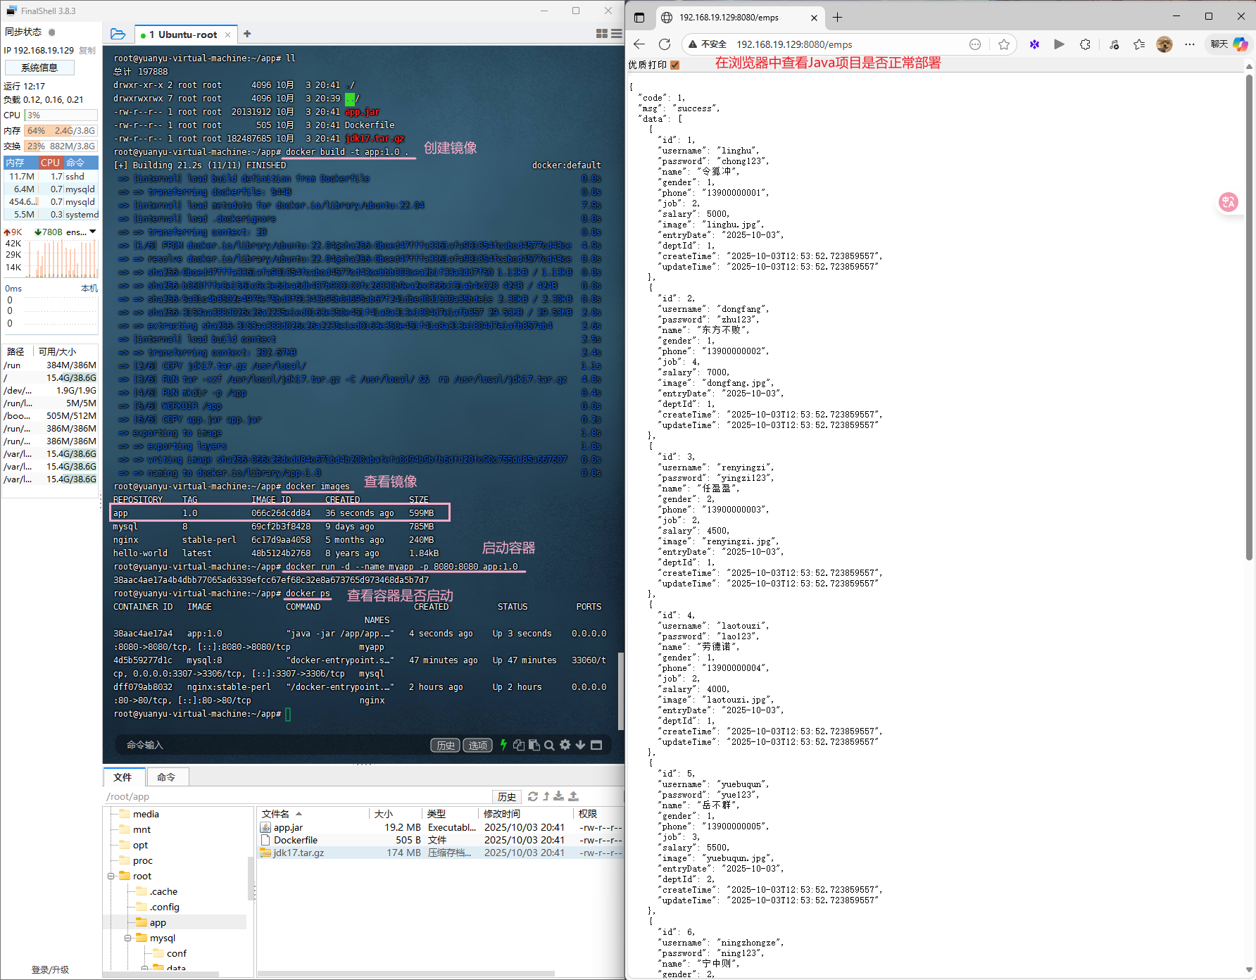Open the connection manager folder icon
The width and height of the screenshot is (1256, 980).
coord(118,34)
